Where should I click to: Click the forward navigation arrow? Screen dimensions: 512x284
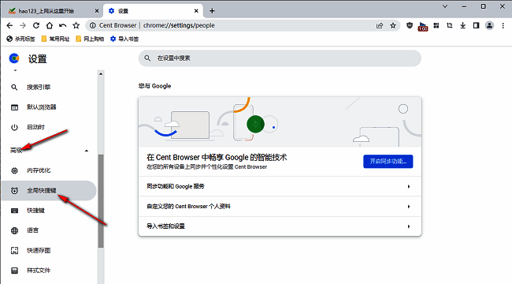coord(23,25)
